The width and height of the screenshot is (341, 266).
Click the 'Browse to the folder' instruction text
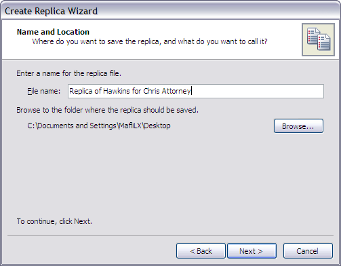point(107,110)
